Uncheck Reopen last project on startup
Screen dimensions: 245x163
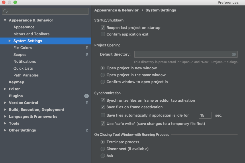[x=103, y=28]
